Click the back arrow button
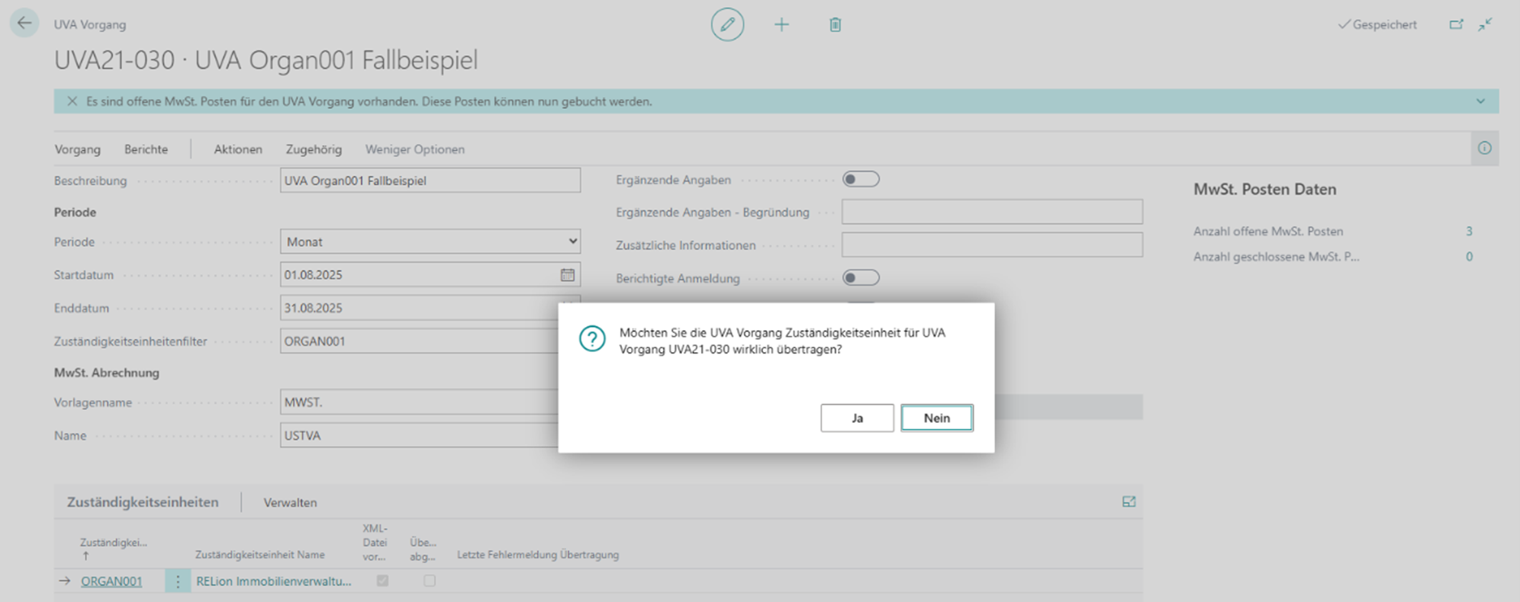This screenshot has height=602, width=1520. point(24,24)
